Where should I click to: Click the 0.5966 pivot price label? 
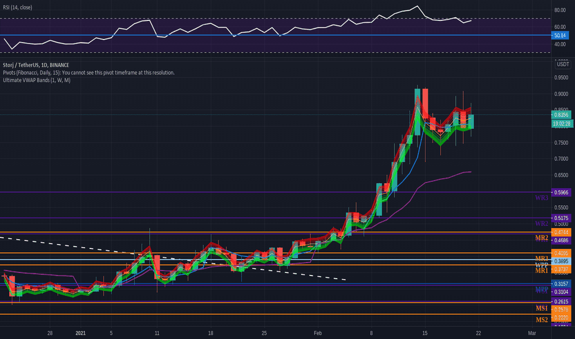tap(561, 192)
